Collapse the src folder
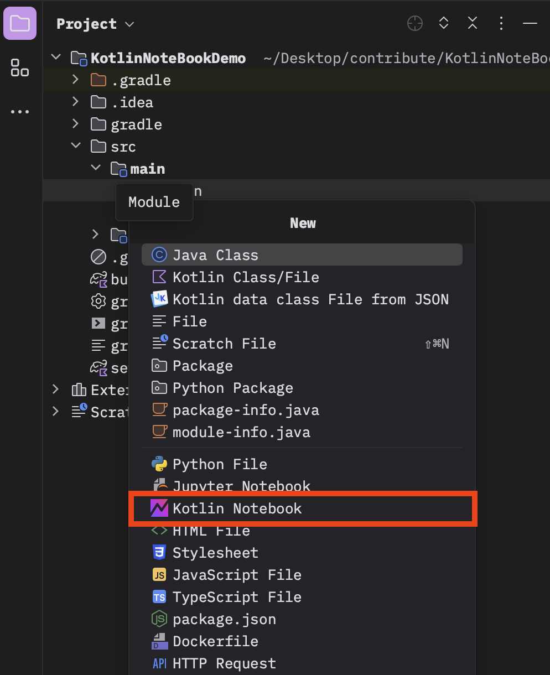 click(x=76, y=146)
